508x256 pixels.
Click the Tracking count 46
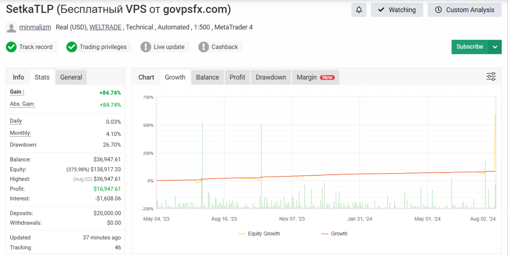click(118, 248)
